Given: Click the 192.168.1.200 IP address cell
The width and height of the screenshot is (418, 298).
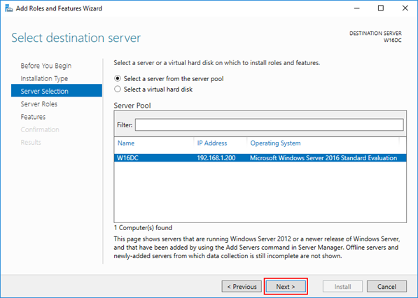Looking at the screenshot, I should click(216, 158).
